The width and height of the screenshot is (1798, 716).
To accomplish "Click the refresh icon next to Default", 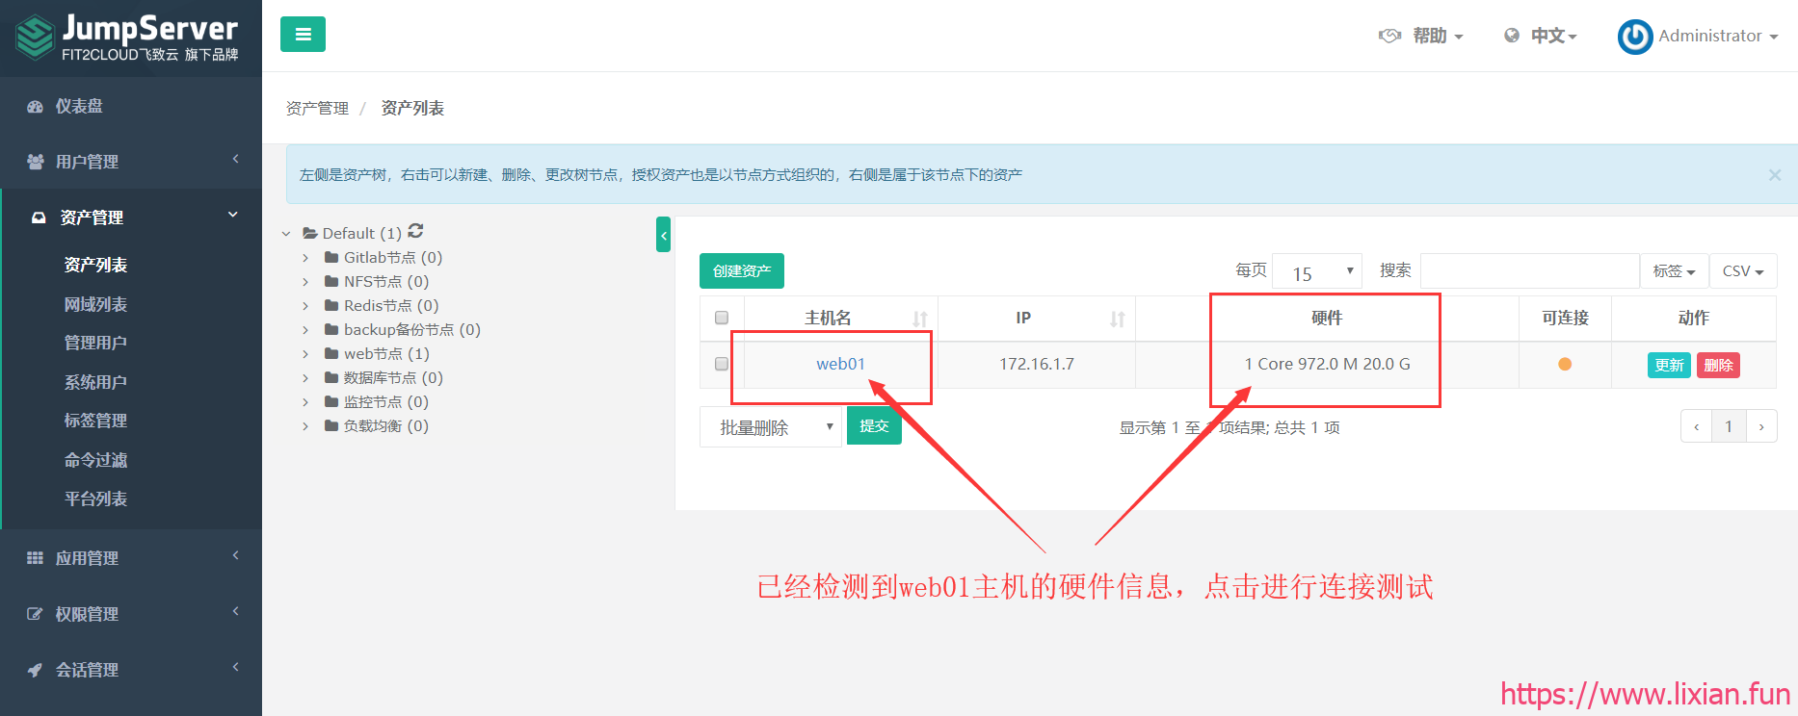I will 415,231.
